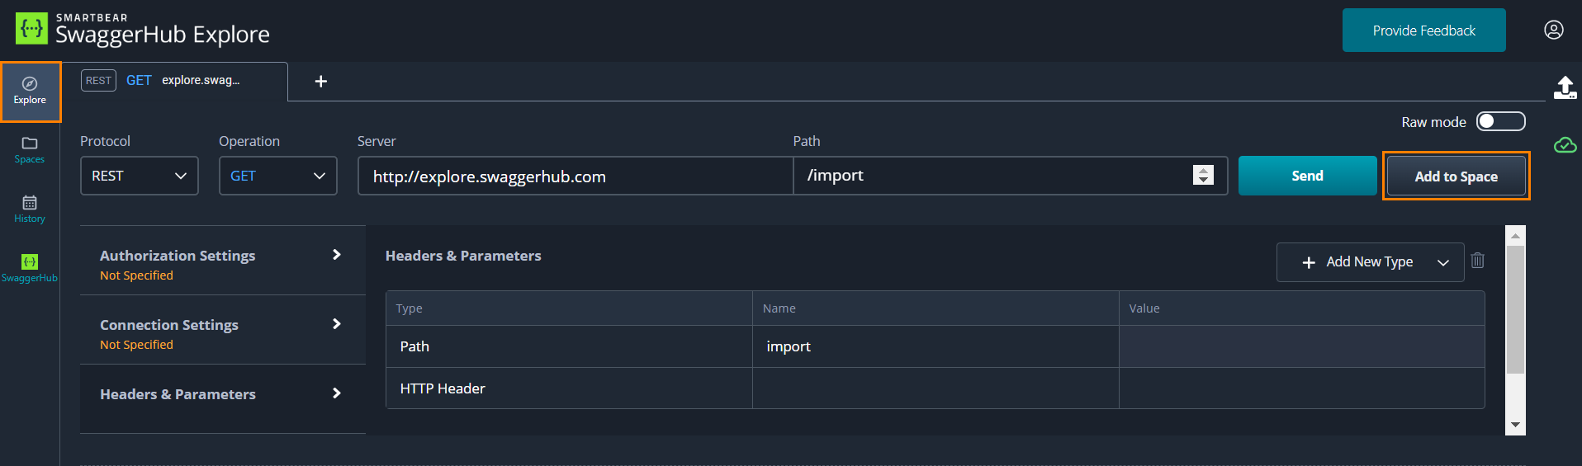The width and height of the screenshot is (1582, 466).
Task: Click the upload/export icon on right
Action: 1565,87
